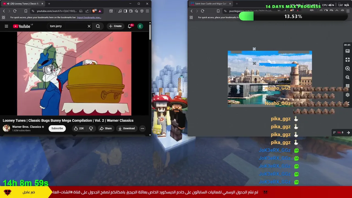Screen dimensions: 352x198
Task: Open a new tab in the puzzle window
Action: [x=237, y=4]
